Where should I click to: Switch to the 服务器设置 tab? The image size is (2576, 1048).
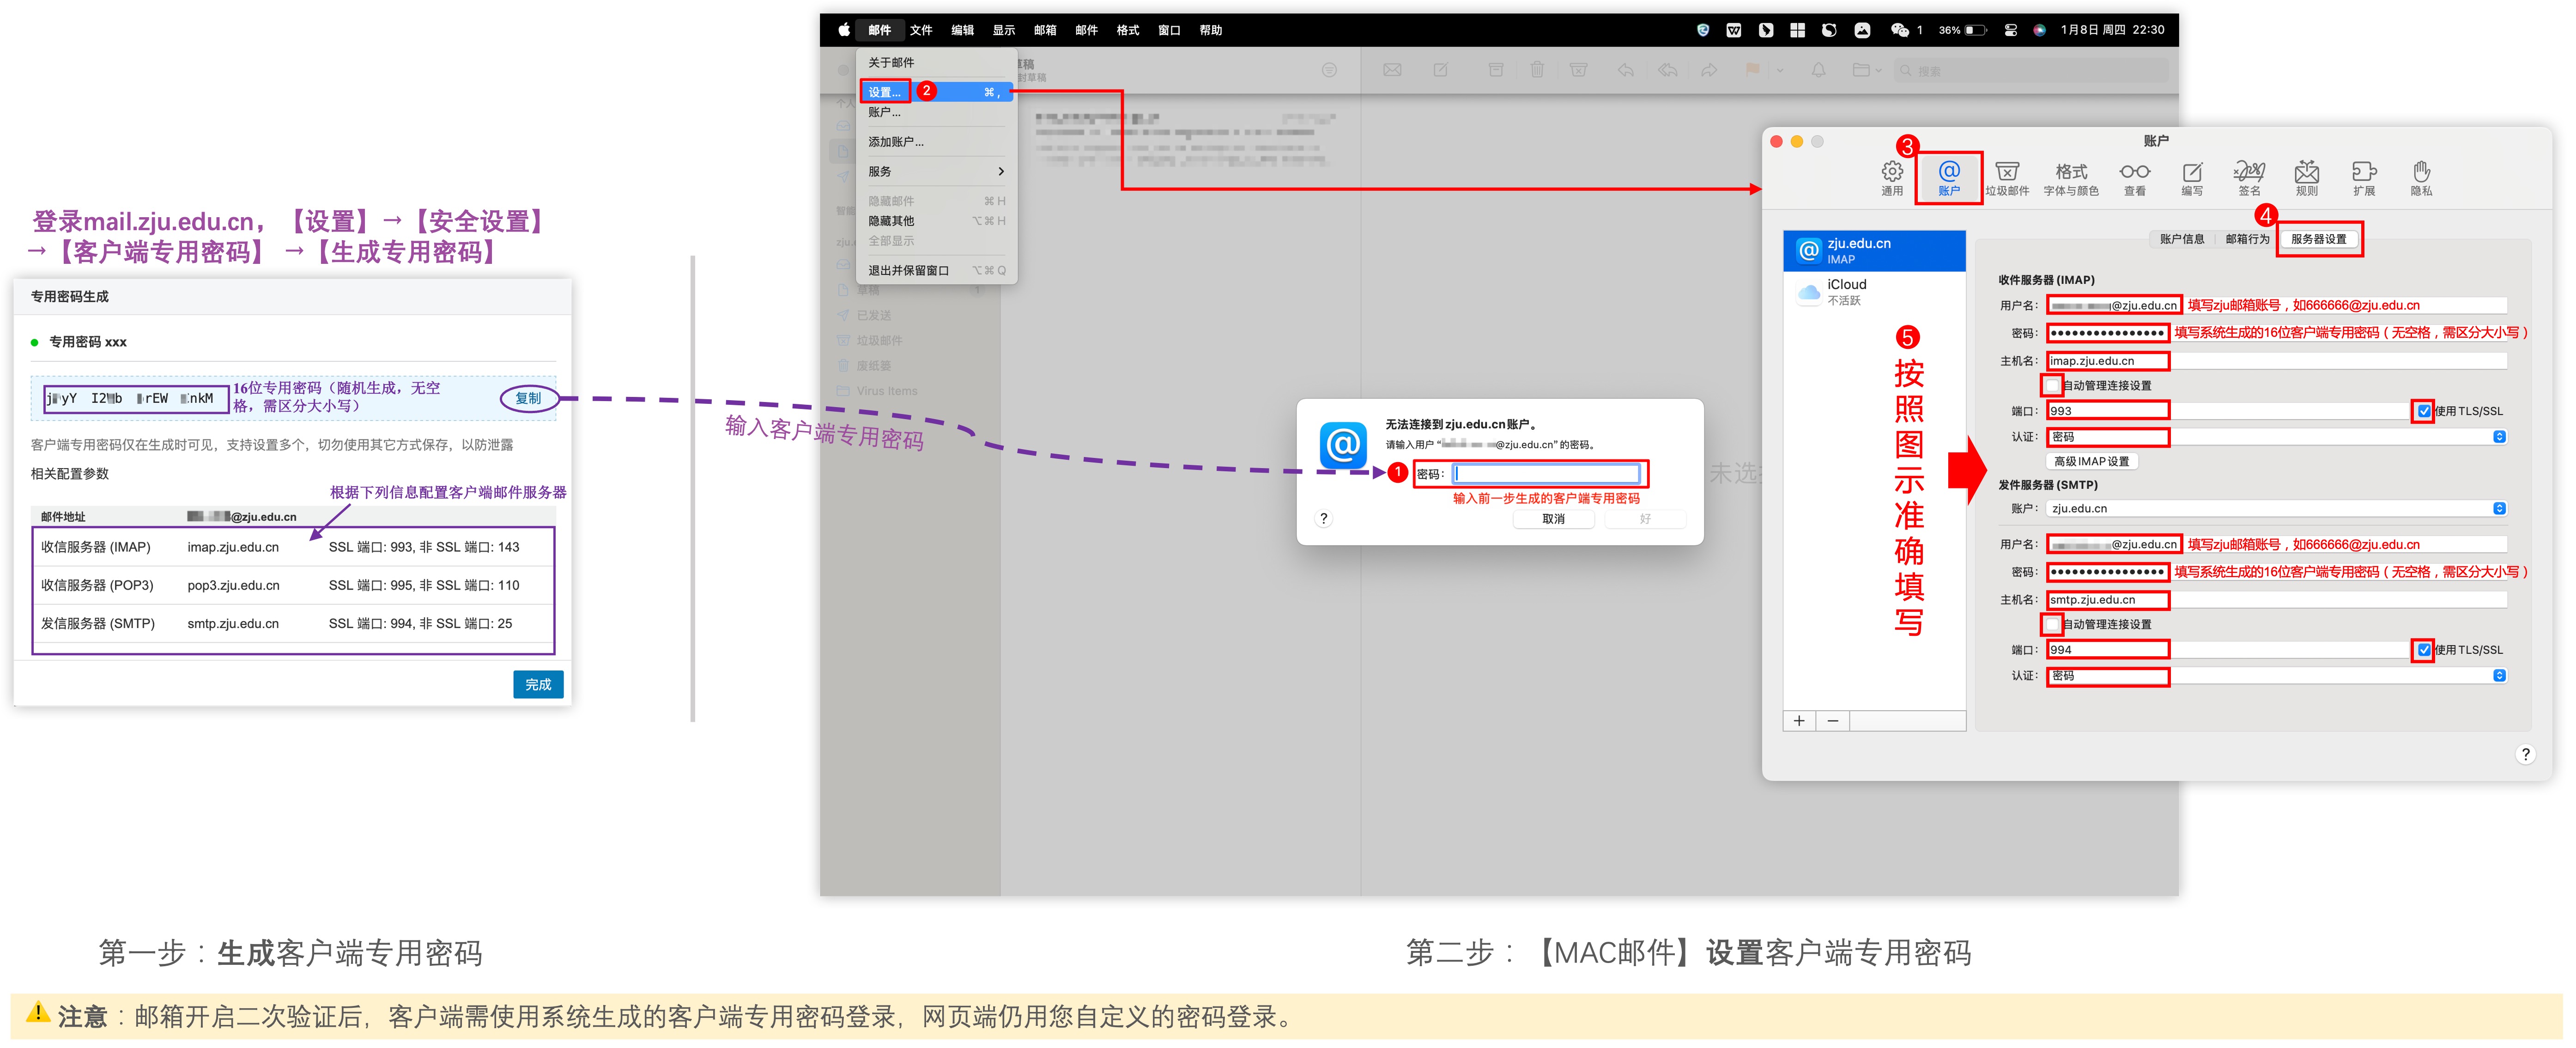point(2319,239)
